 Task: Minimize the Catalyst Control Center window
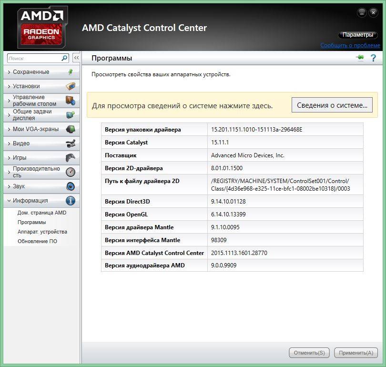pyautogui.click(x=362, y=12)
